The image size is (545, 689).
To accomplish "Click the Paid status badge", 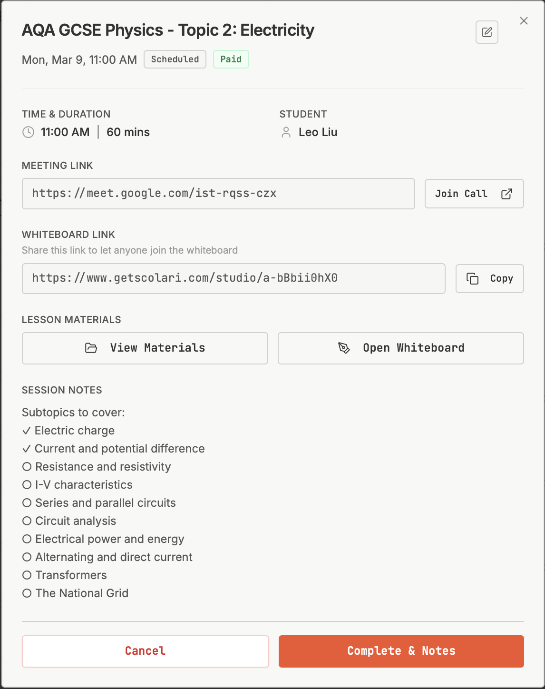I will [x=231, y=59].
